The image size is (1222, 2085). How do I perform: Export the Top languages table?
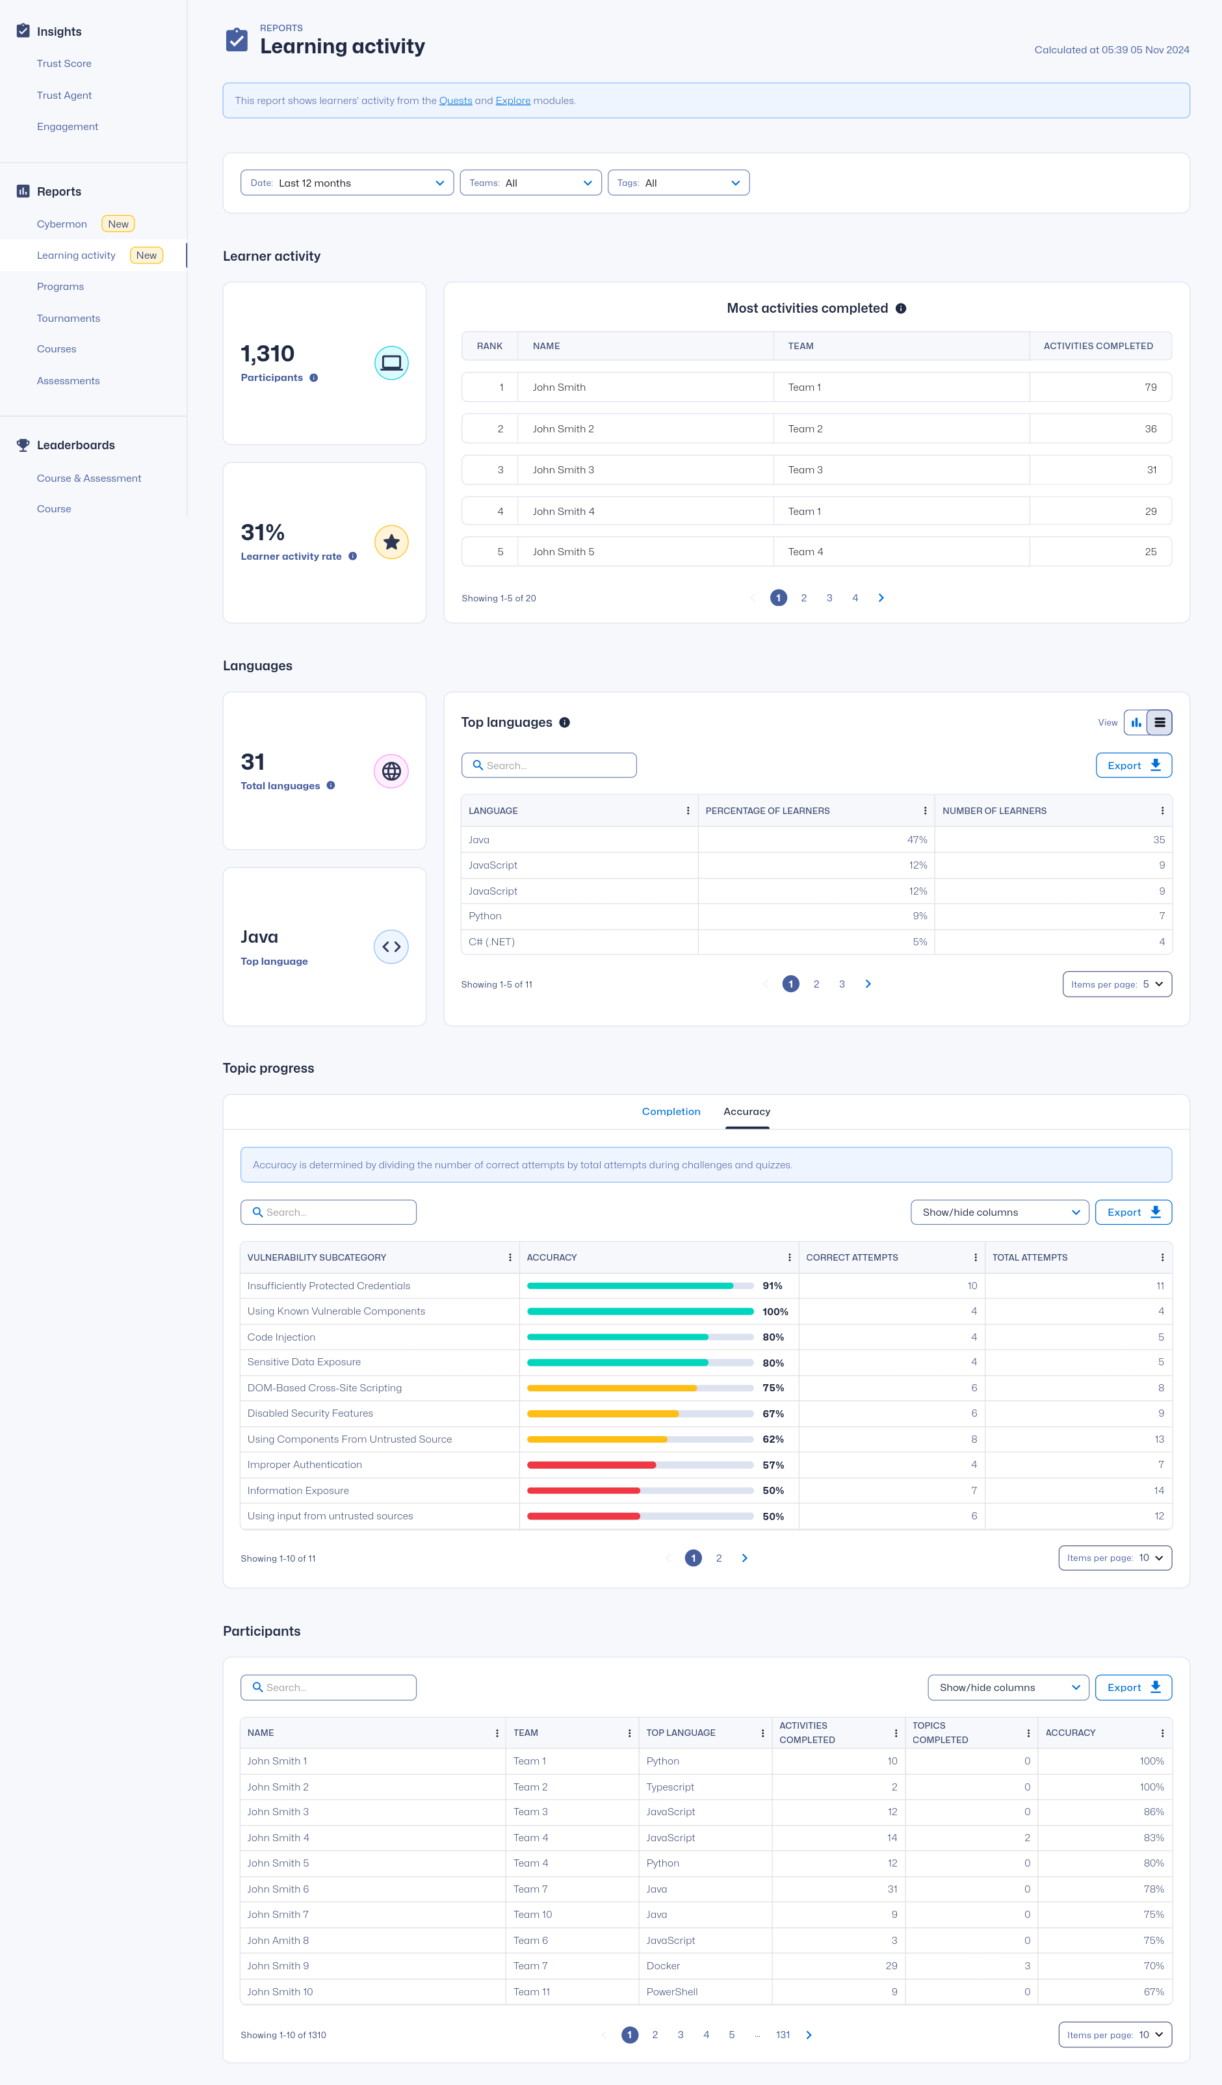pos(1133,765)
